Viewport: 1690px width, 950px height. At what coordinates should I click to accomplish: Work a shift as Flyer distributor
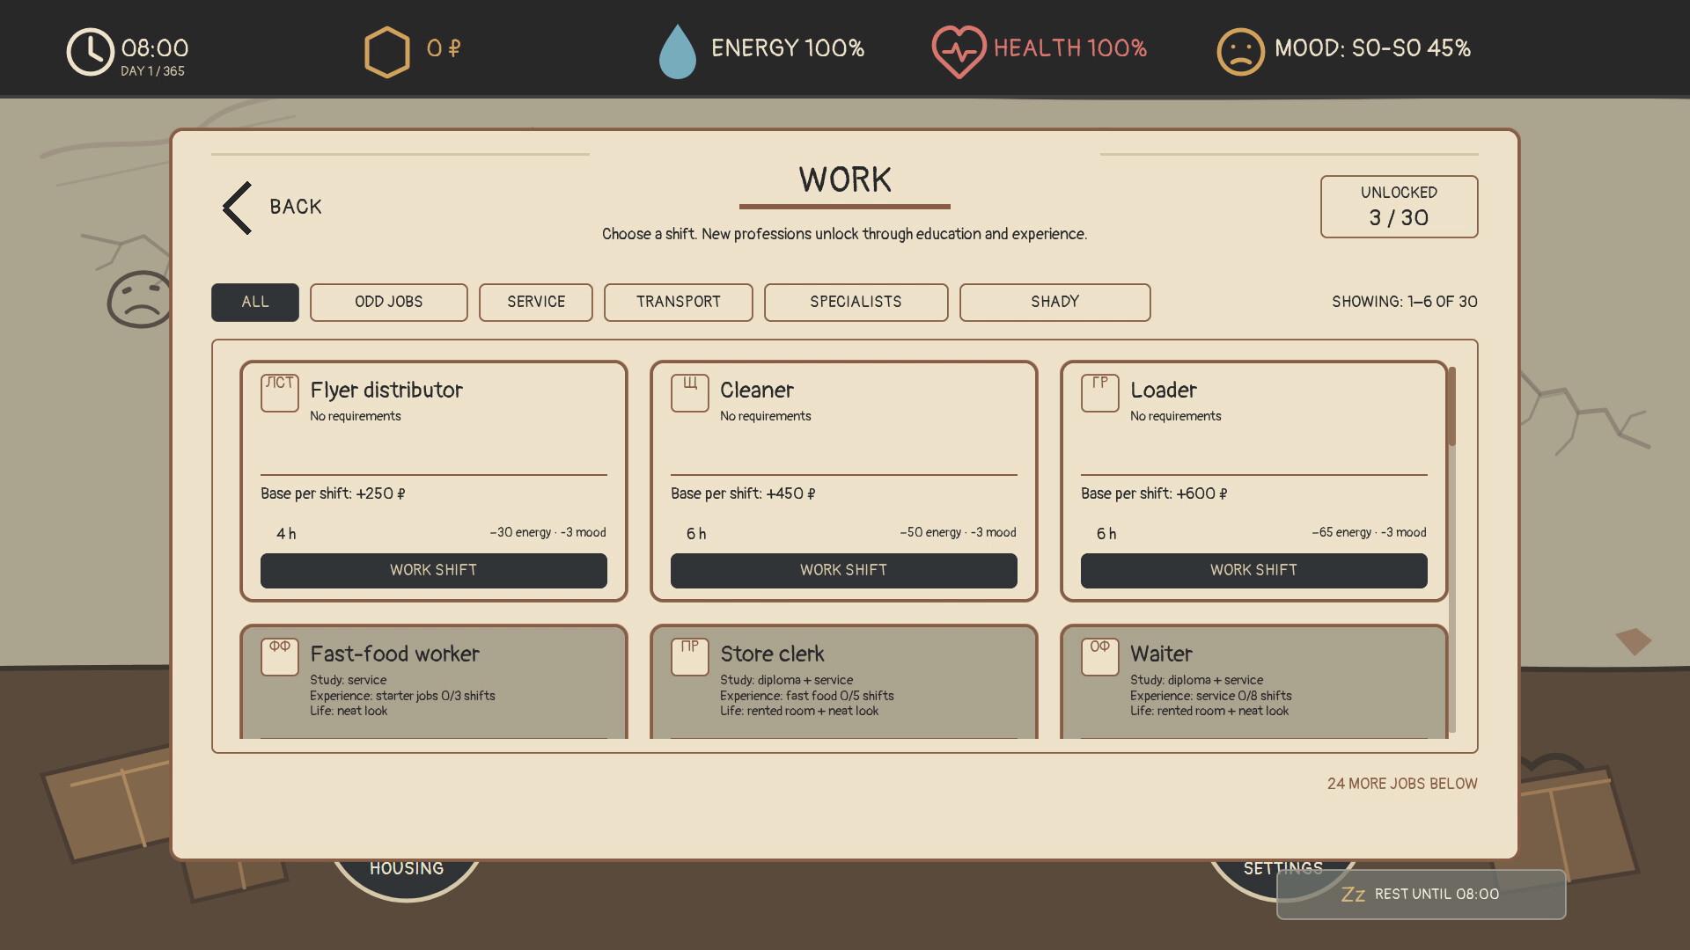click(434, 571)
